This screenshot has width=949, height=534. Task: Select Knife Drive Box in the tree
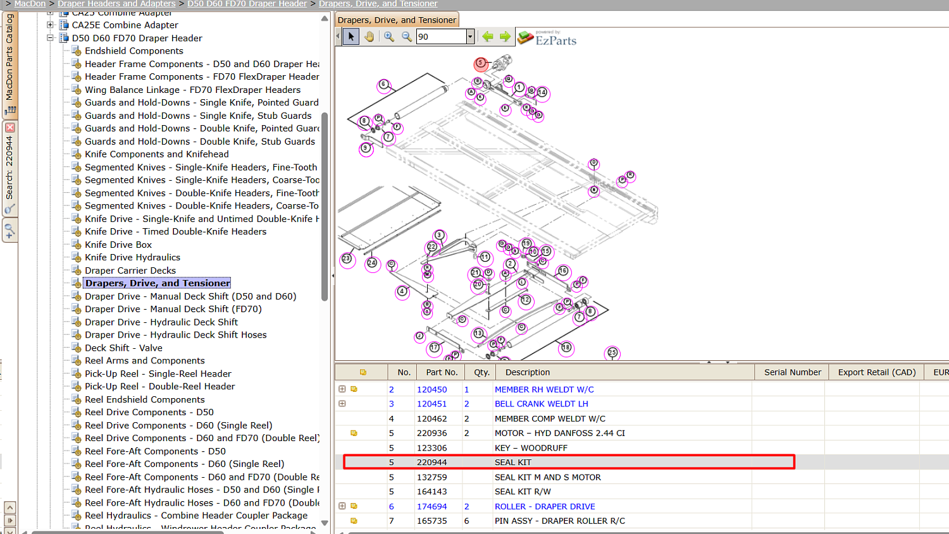pyautogui.click(x=118, y=245)
